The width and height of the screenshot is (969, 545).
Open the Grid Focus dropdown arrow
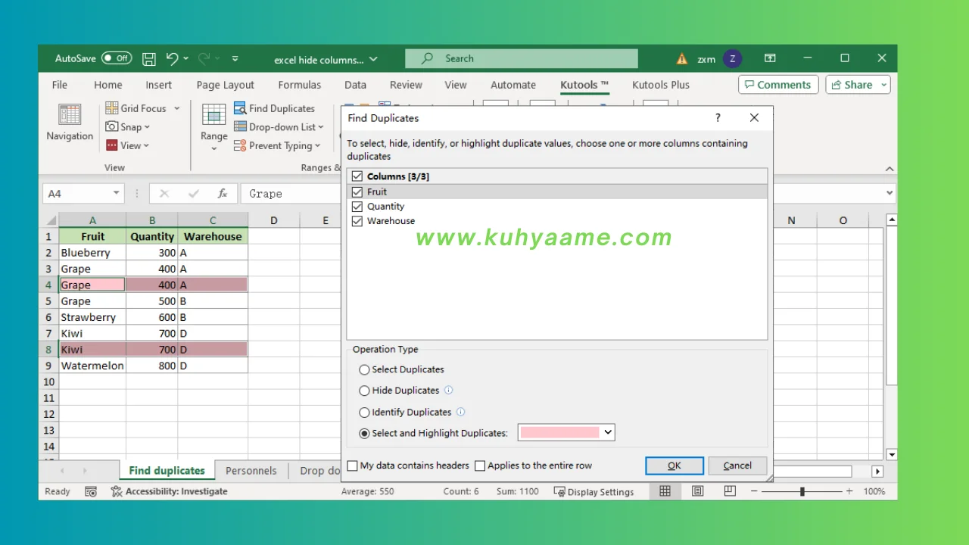177,108
